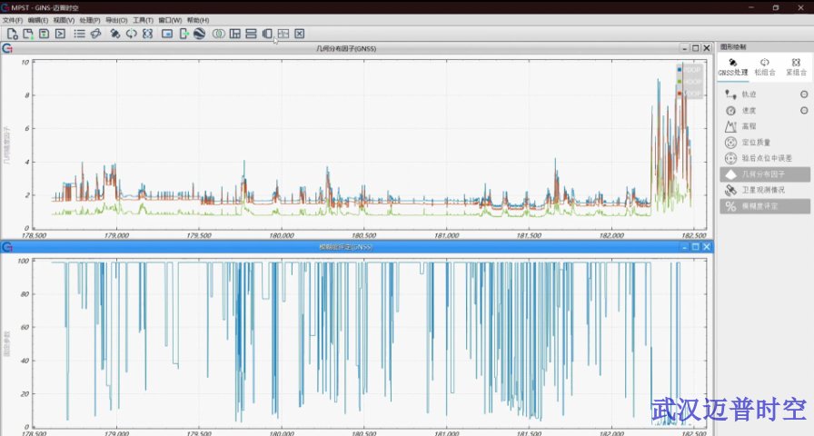The width and height of the screenshot is (814, 436).
Task: Click the close all windows toolbar icon
Action: 299,34
